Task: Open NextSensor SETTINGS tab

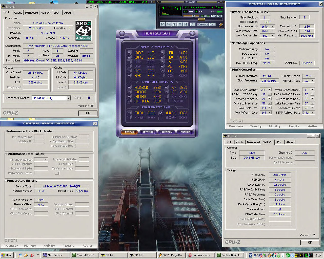Action: [x=148, y=132]
